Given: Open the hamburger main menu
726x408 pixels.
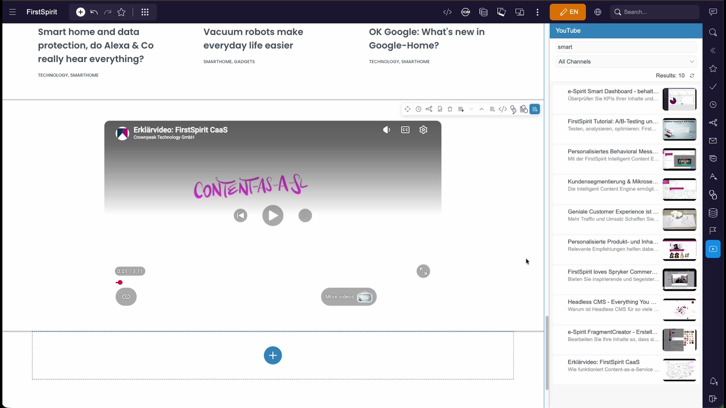Looking at the screenshot, I should [x=12, y=12].
